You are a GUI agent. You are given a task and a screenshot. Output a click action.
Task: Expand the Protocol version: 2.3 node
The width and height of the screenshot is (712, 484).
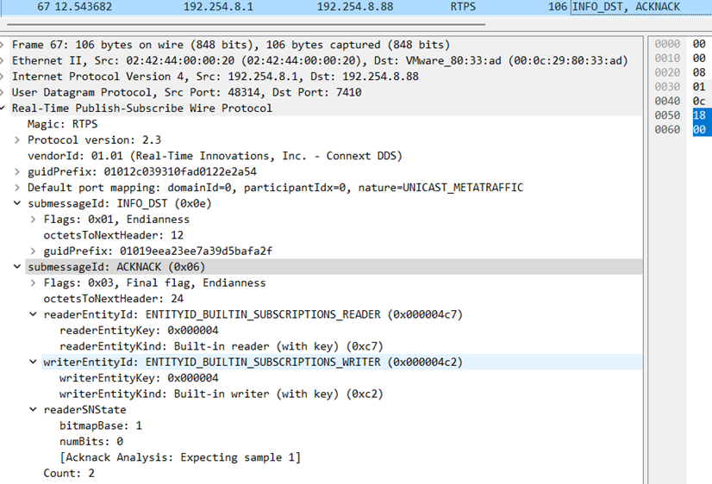pos(20,140)
